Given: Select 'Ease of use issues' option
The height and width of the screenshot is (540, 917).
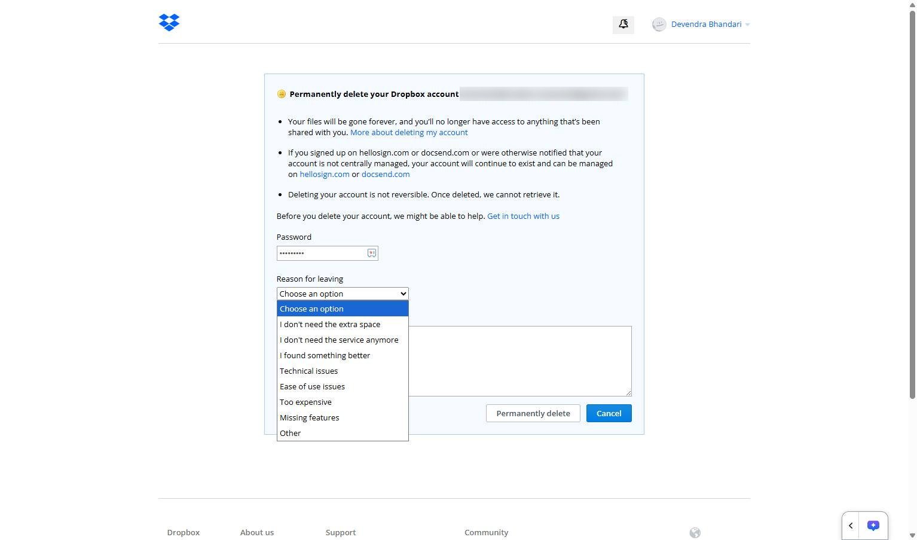Looking at the screenshot, I should pyautogui.click(x=343, y=386).
